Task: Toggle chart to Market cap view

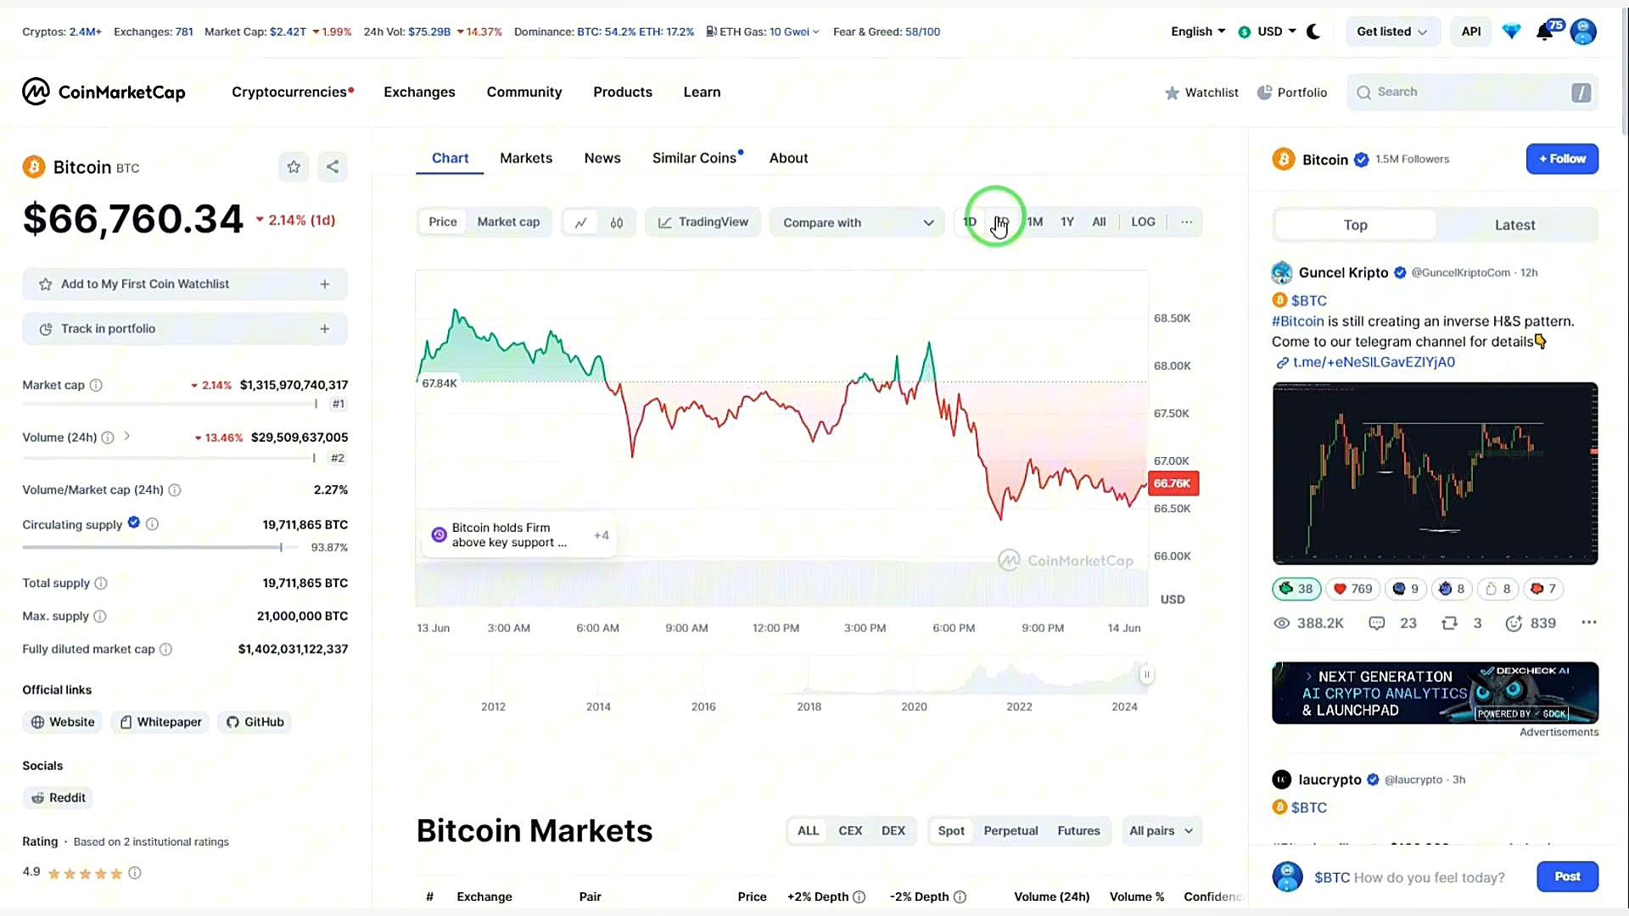Action: (x=508, y=222)
